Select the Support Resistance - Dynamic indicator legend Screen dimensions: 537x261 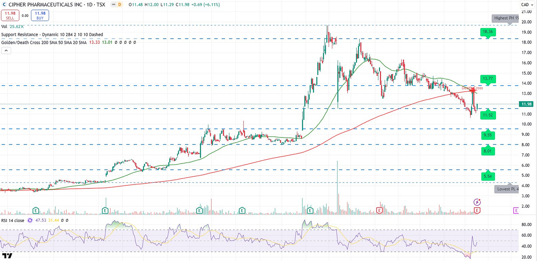tap(52, 34)
